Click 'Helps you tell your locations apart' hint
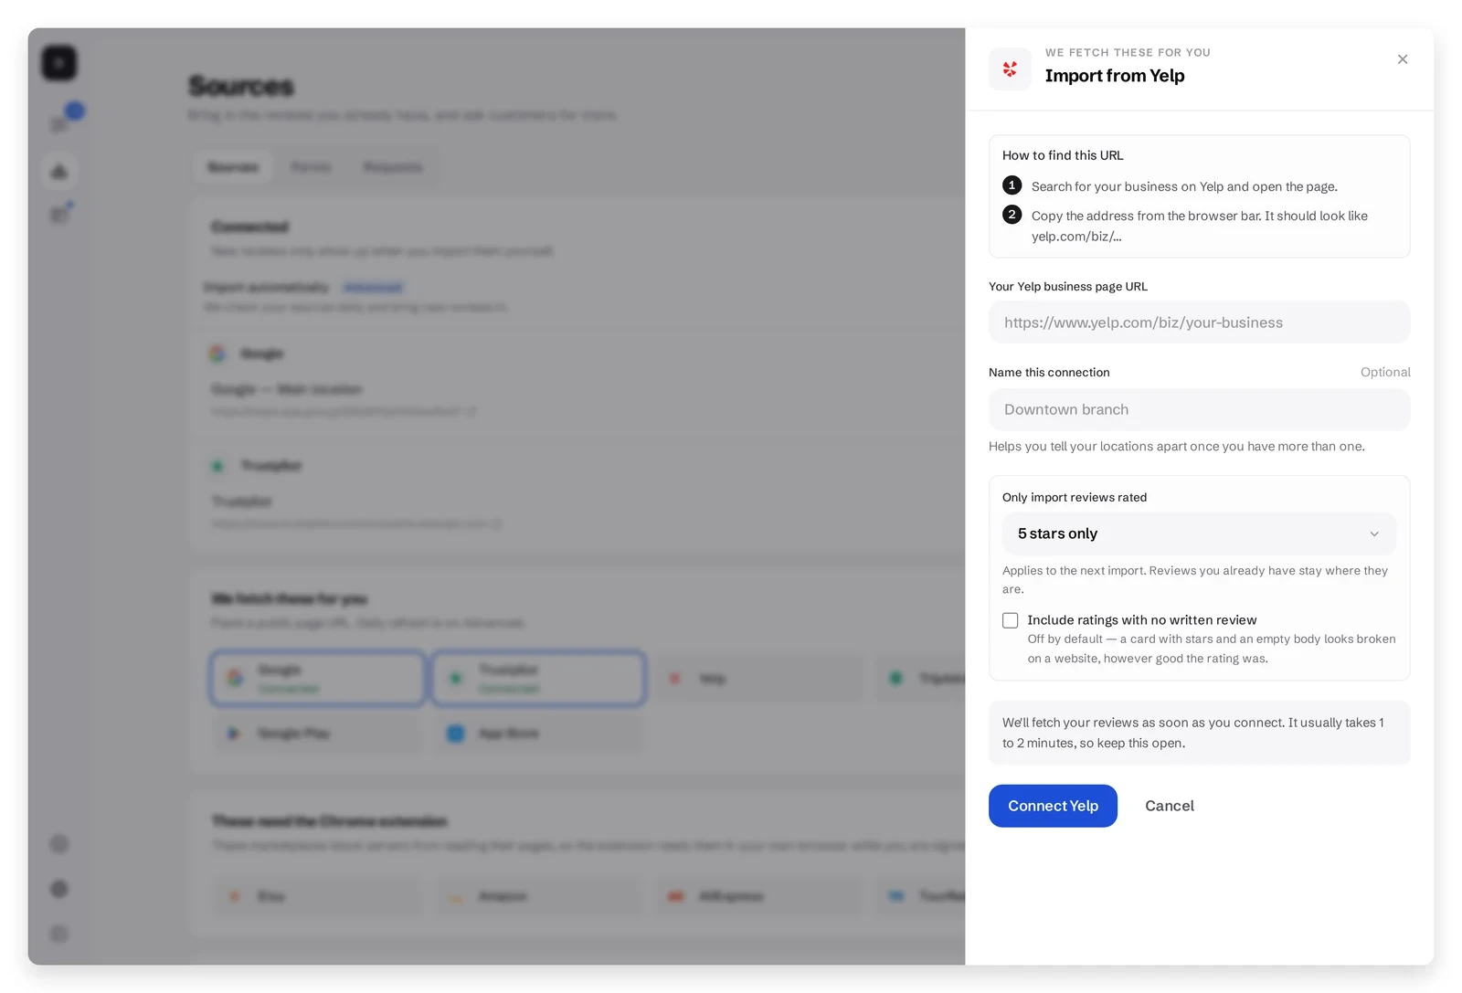Image resolution: width=1462 pixels, height=993 pixels. [1177, 447]
